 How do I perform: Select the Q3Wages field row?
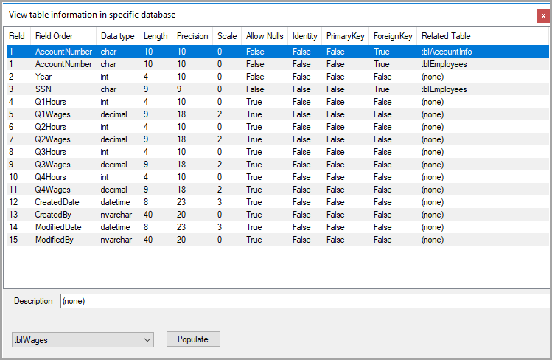tap(278, 165)
